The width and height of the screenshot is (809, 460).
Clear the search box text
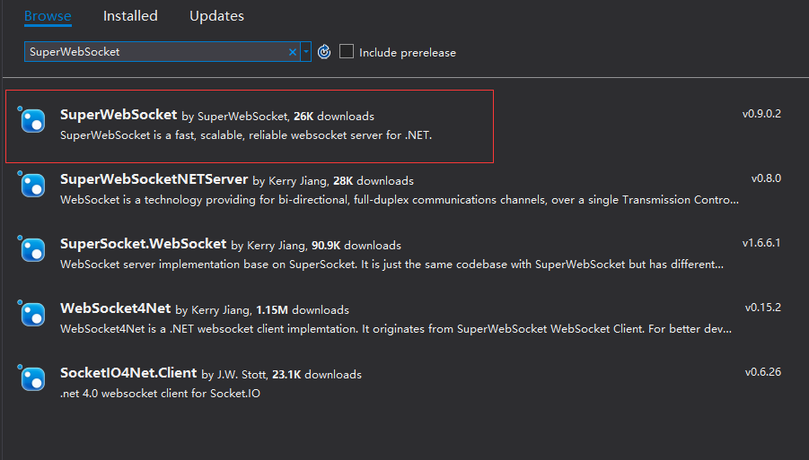tap(293, 51)
